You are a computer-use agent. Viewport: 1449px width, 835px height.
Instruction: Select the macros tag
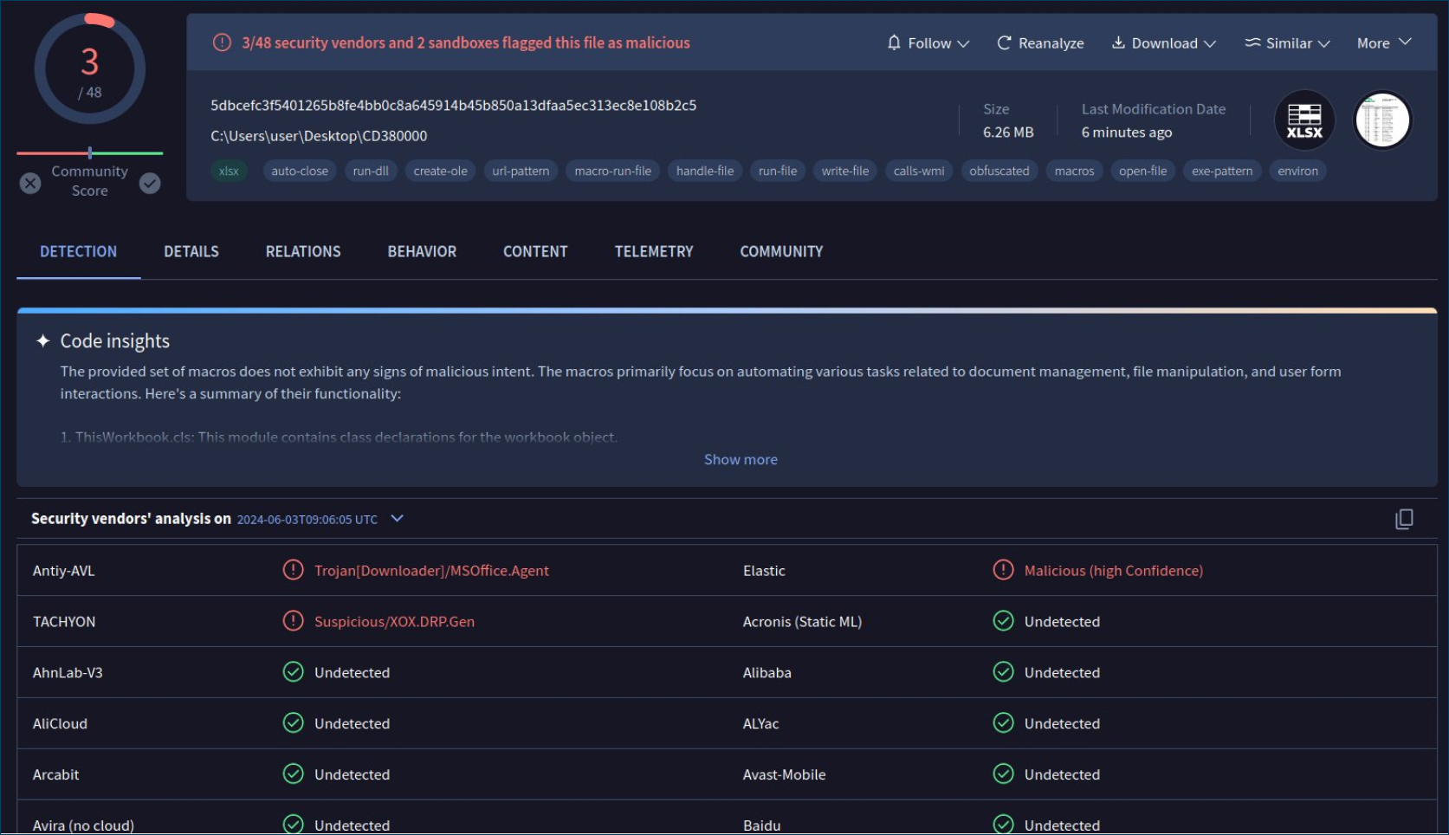pyautogui.click(x=1074, y=171)
